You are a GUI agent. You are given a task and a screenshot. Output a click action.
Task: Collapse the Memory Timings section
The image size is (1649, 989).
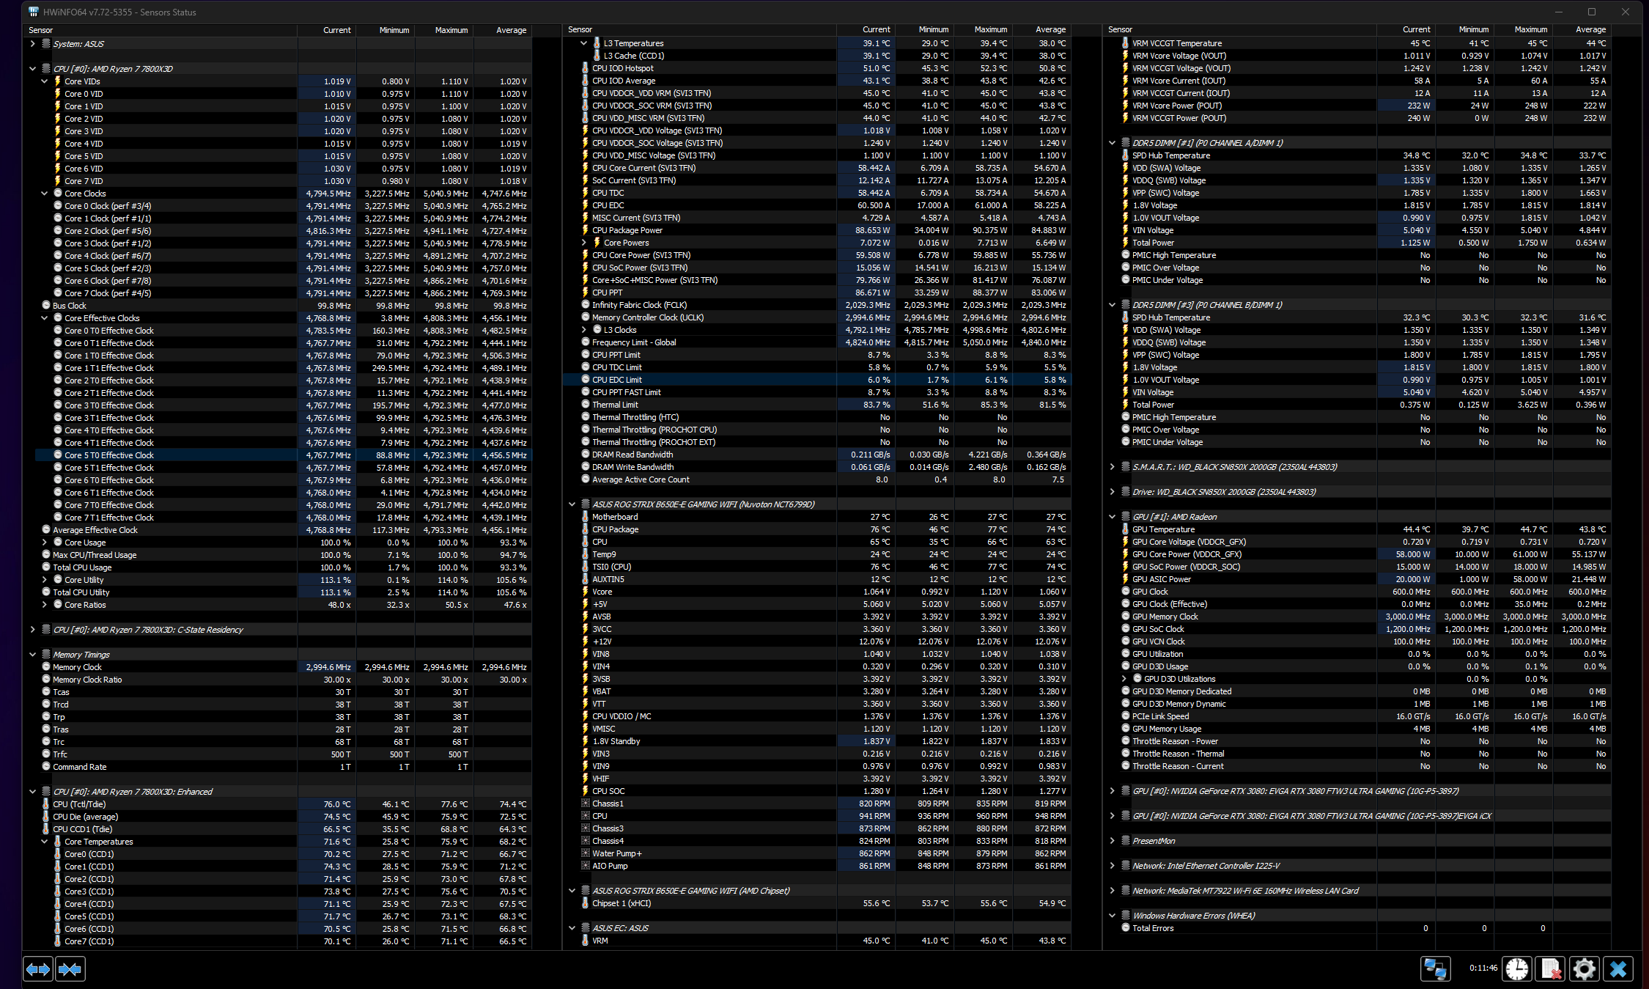(x=32, y=655)
